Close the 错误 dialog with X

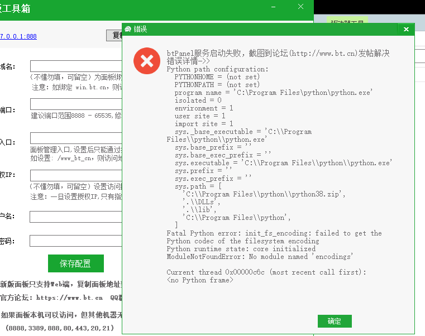[406, 29]
